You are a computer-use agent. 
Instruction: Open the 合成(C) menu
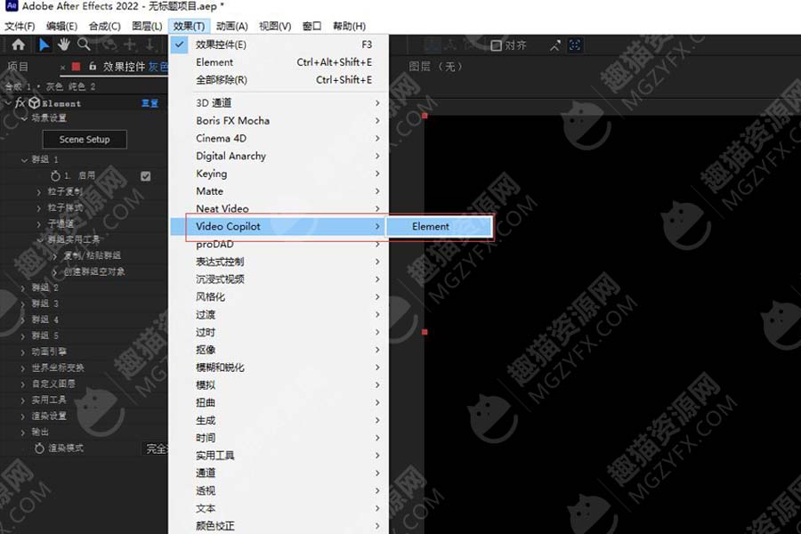click(x=104, y=26)
